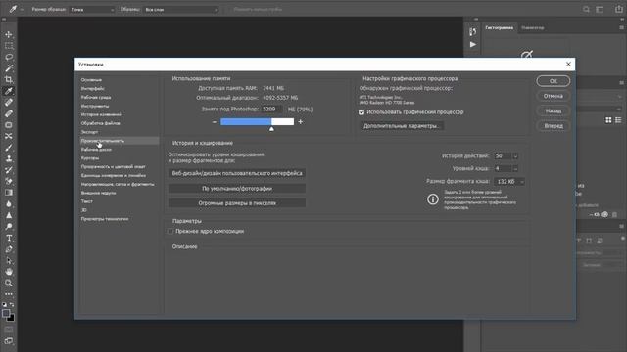Open the Edit Toolbar three-dots menu

point(9,294)
